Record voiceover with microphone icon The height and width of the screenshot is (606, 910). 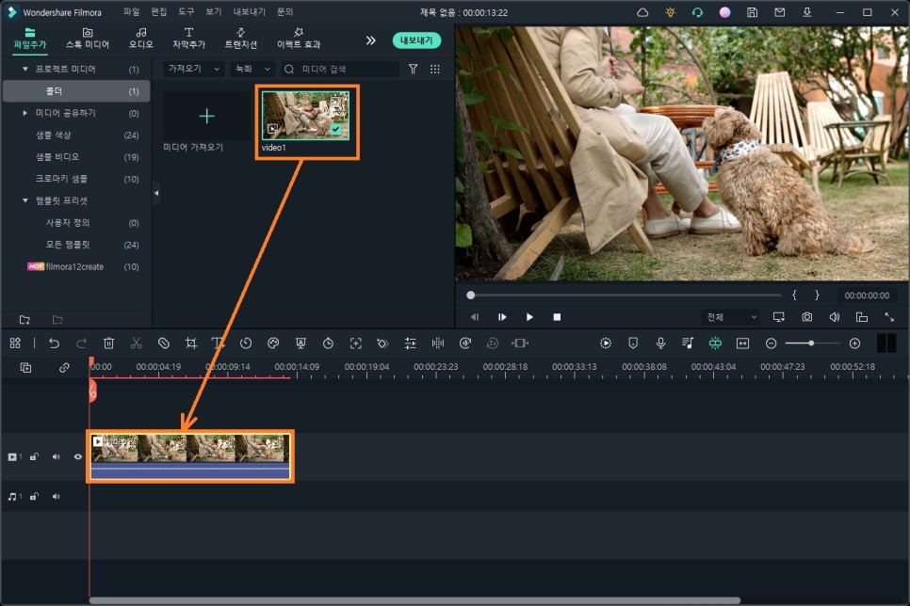(660, 343)
